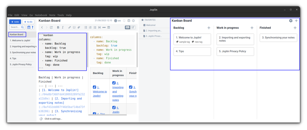Insert a checkbox list
Screen dimensions: 307x130
tap(95, 28)
